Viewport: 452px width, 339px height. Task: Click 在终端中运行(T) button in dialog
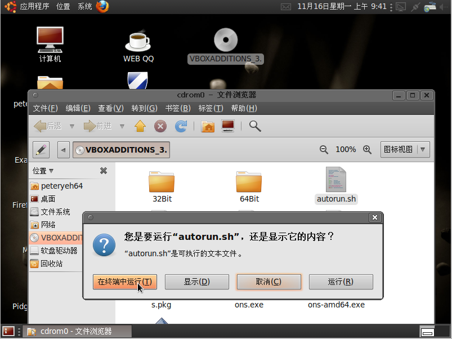click(125, 282)
